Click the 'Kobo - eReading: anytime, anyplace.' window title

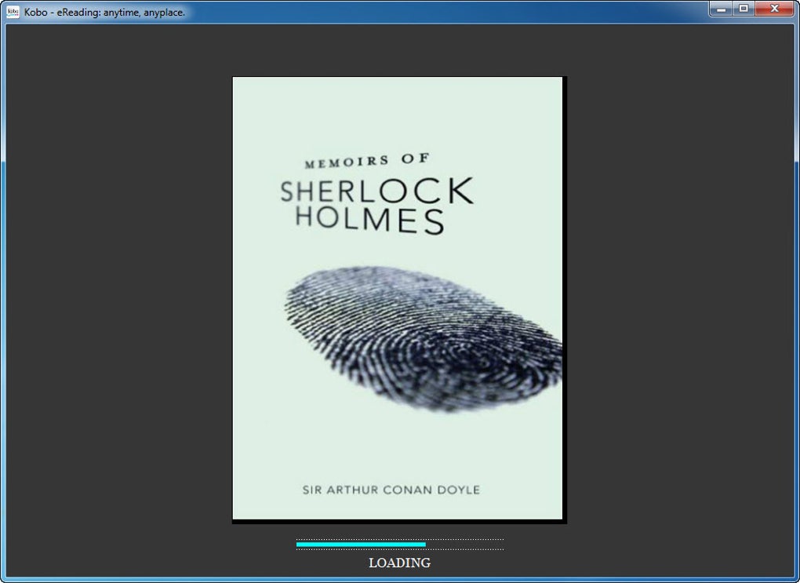point(104,13)
